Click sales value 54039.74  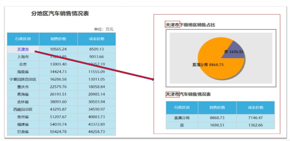point(58,124)
